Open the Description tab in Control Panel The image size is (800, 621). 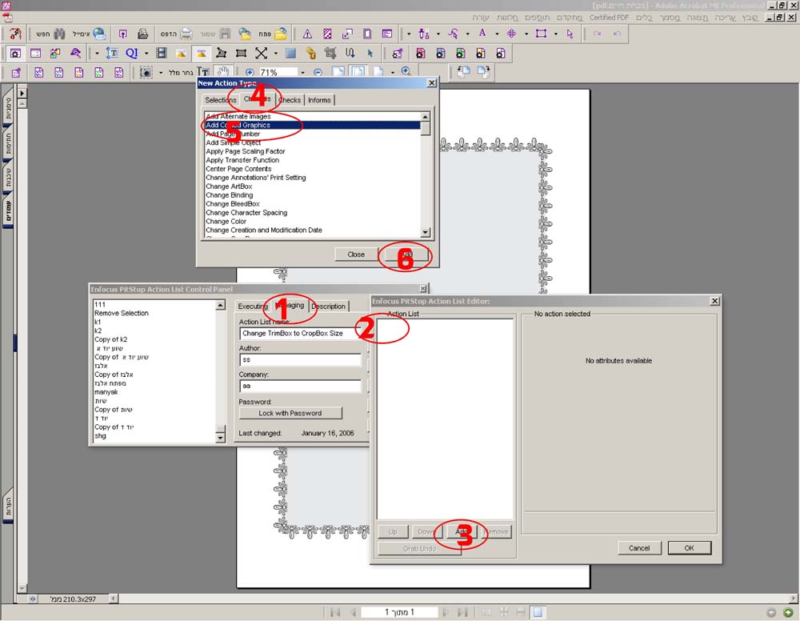tap(329, 306)
